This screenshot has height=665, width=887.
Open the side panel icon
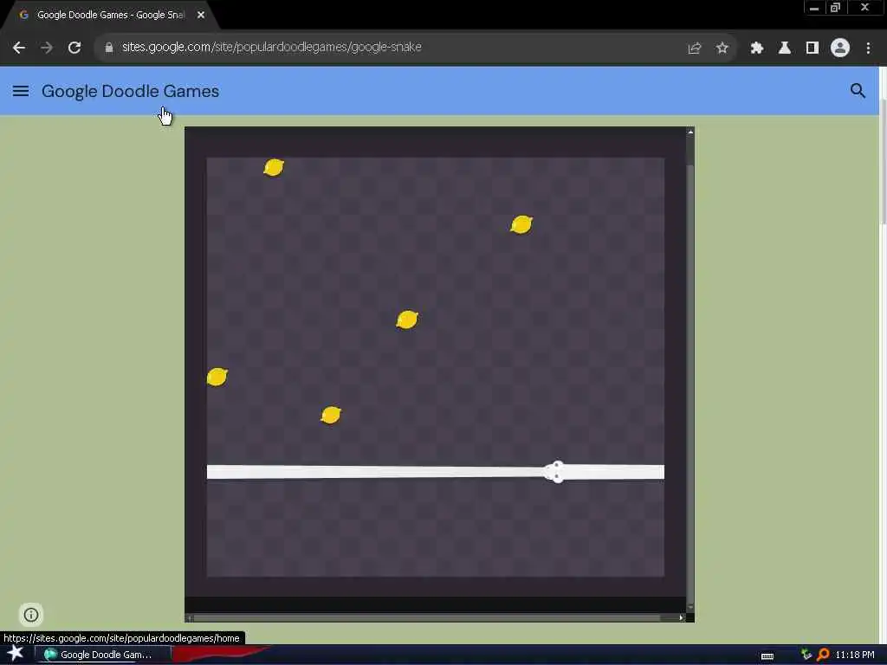click(x=813, y=48)
